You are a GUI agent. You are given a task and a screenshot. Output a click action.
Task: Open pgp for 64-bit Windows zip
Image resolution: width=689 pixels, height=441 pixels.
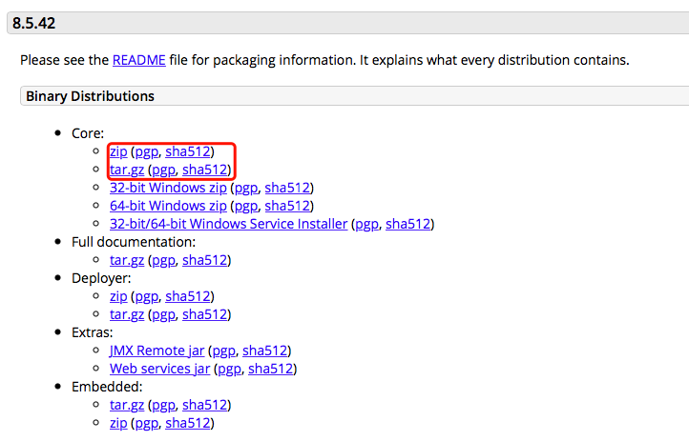coord(245,206)
